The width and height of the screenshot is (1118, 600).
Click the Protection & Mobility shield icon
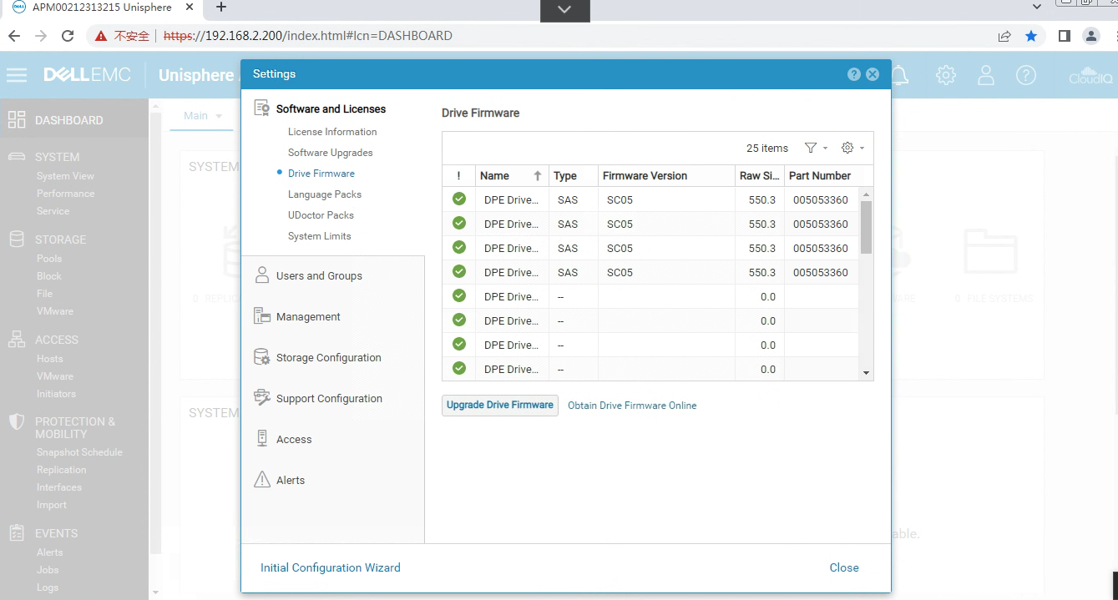click(x=17, y=421)
